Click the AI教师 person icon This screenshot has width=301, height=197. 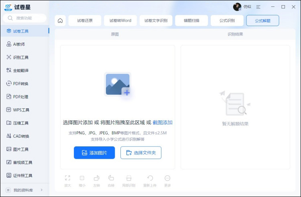pos(9,44)
